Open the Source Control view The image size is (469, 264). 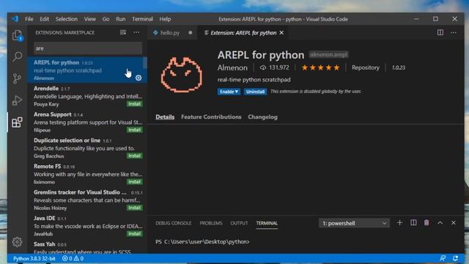(17, 78)
